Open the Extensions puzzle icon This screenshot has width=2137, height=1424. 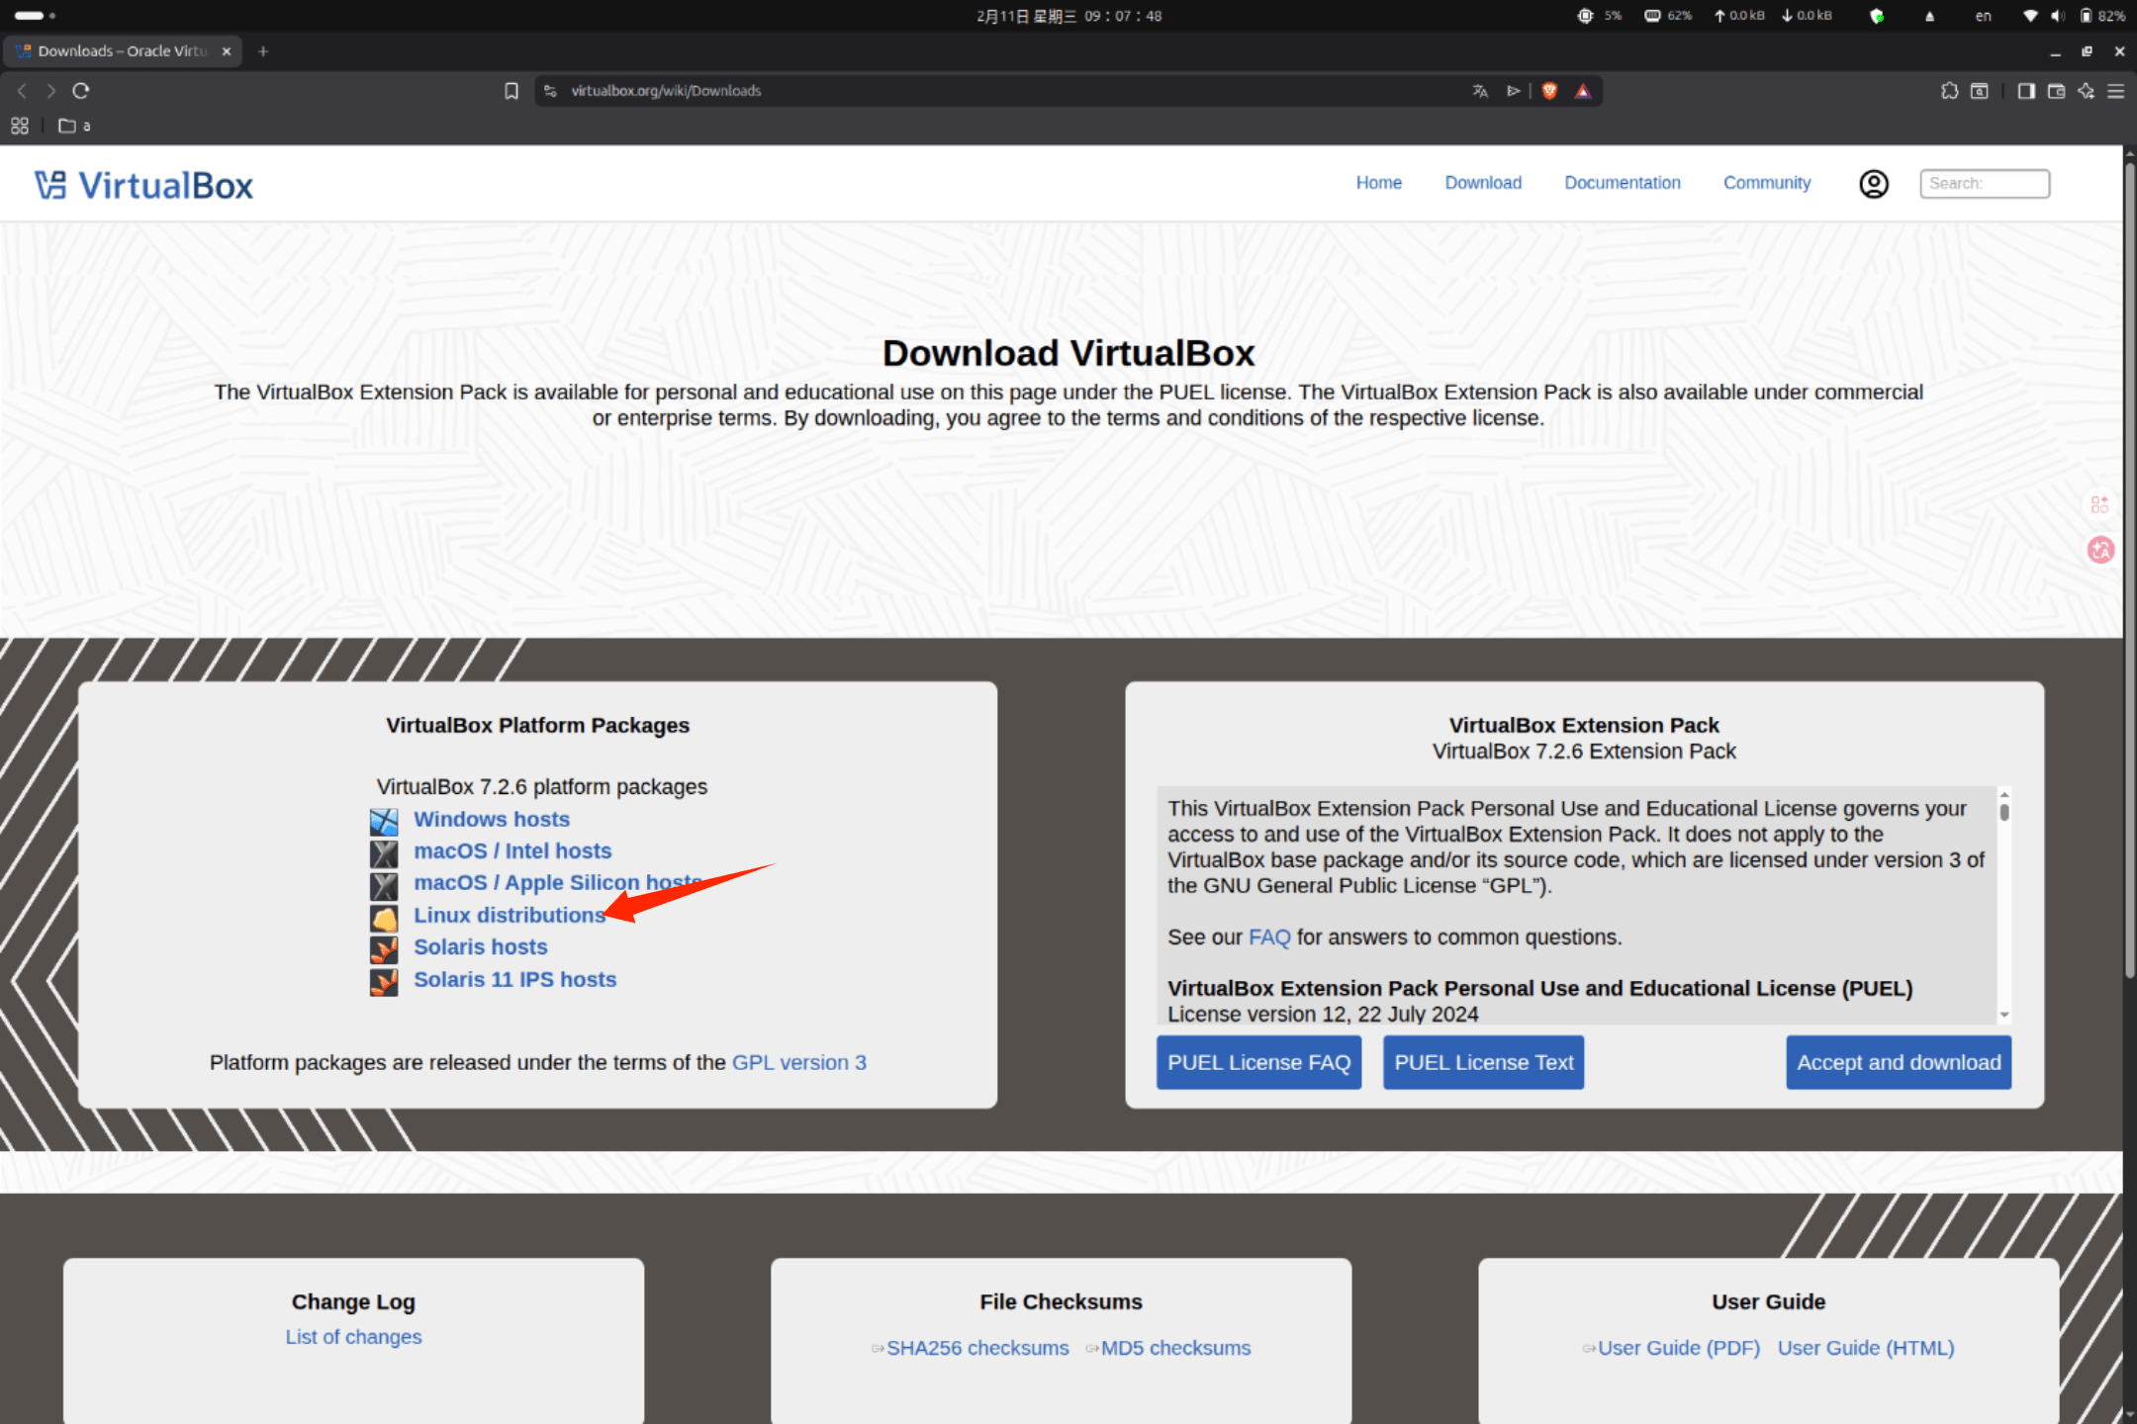coord(1950,90)
